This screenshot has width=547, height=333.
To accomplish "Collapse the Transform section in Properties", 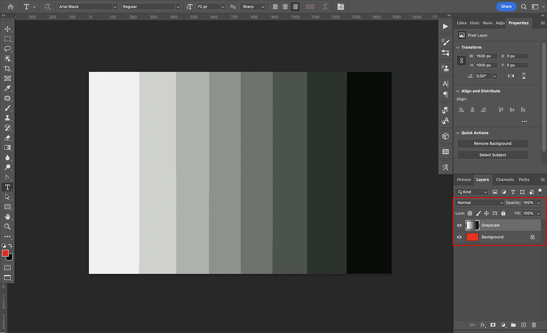I will [458, 47].
